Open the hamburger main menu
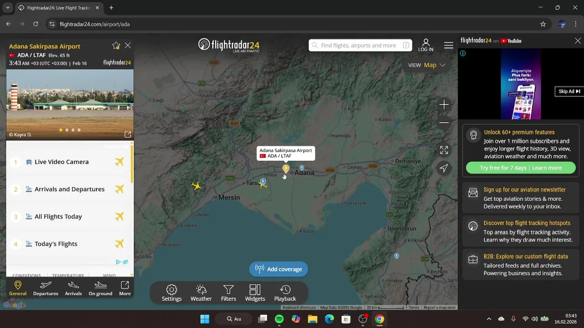The height and width of the screenshot is (328, 584). pos(448,45)
